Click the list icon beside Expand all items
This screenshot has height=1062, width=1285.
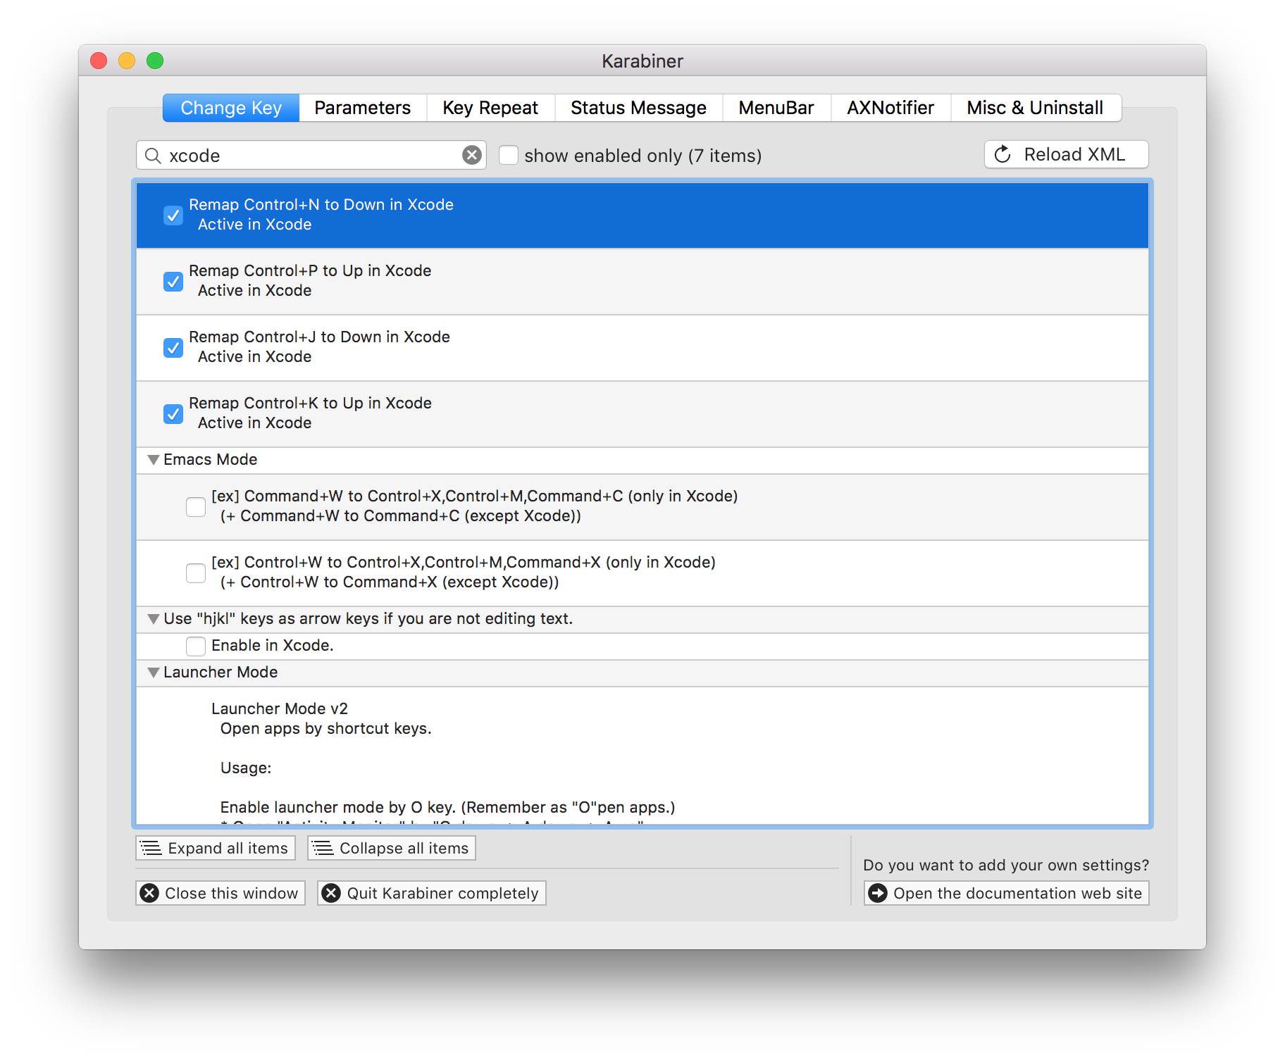(x=151, y=848)
